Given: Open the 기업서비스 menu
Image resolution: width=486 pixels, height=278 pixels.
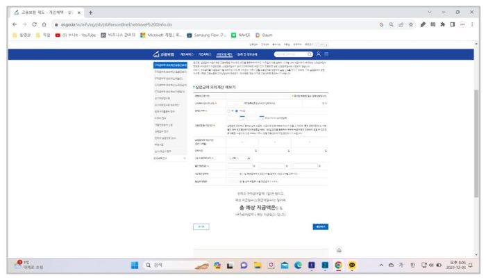Looking at the screenshot, I should [205, 54].
